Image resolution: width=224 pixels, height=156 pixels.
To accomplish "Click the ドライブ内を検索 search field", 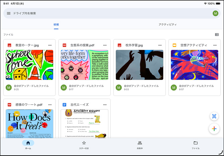I will coord(107,13).
